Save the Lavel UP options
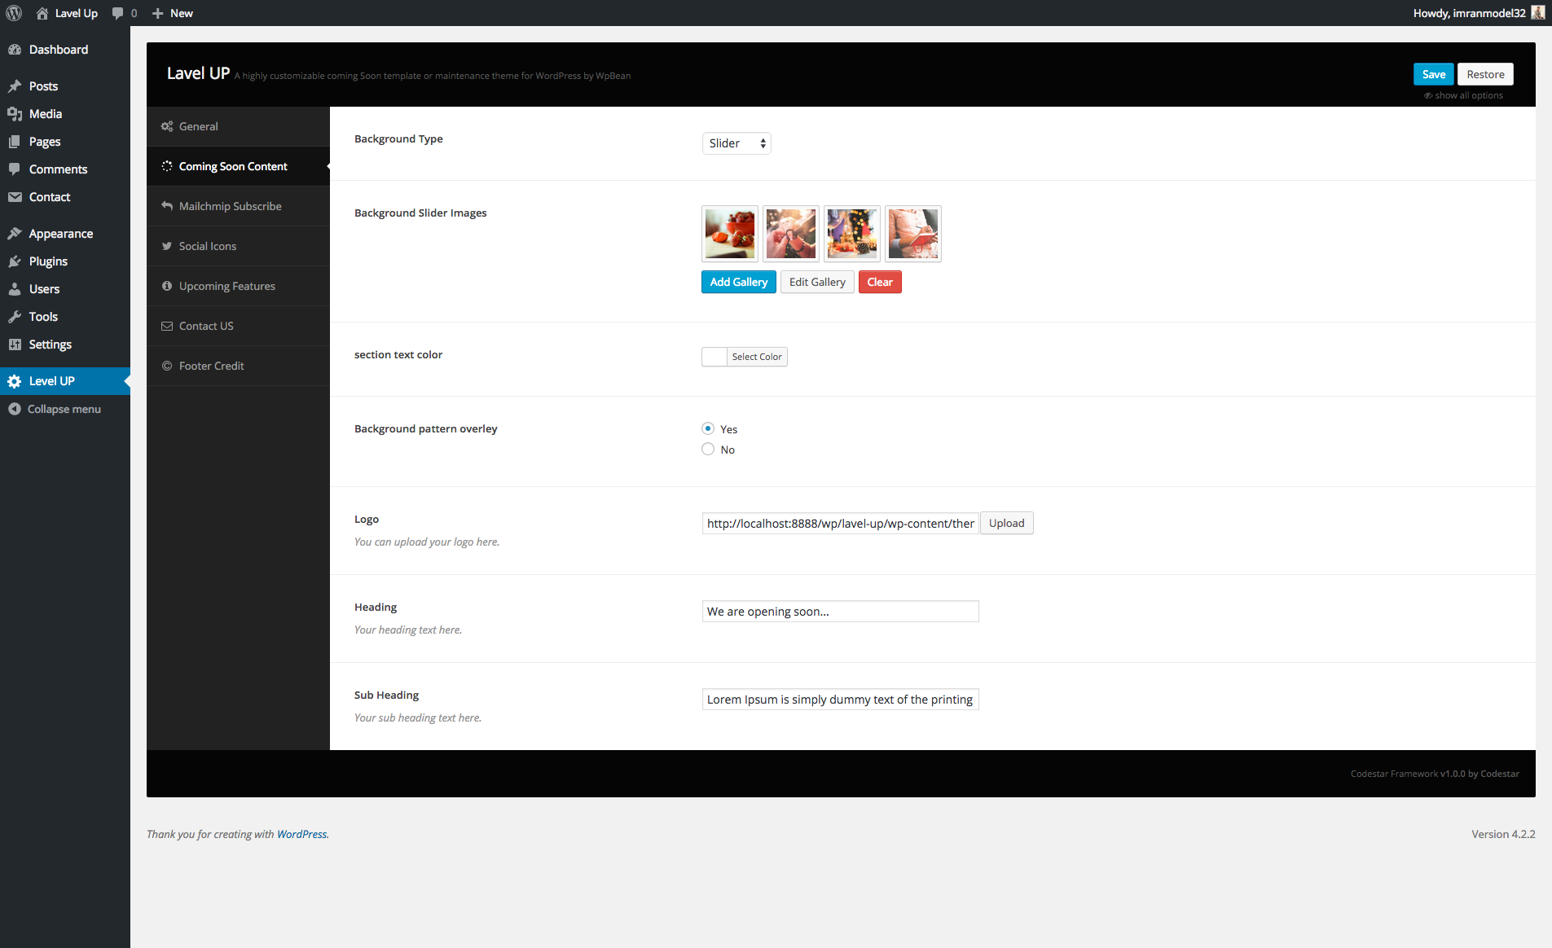The width and height of the screenshot is (1552, 948). point(1433,74)
